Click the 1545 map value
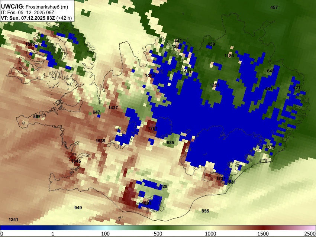 click(76, 161)
